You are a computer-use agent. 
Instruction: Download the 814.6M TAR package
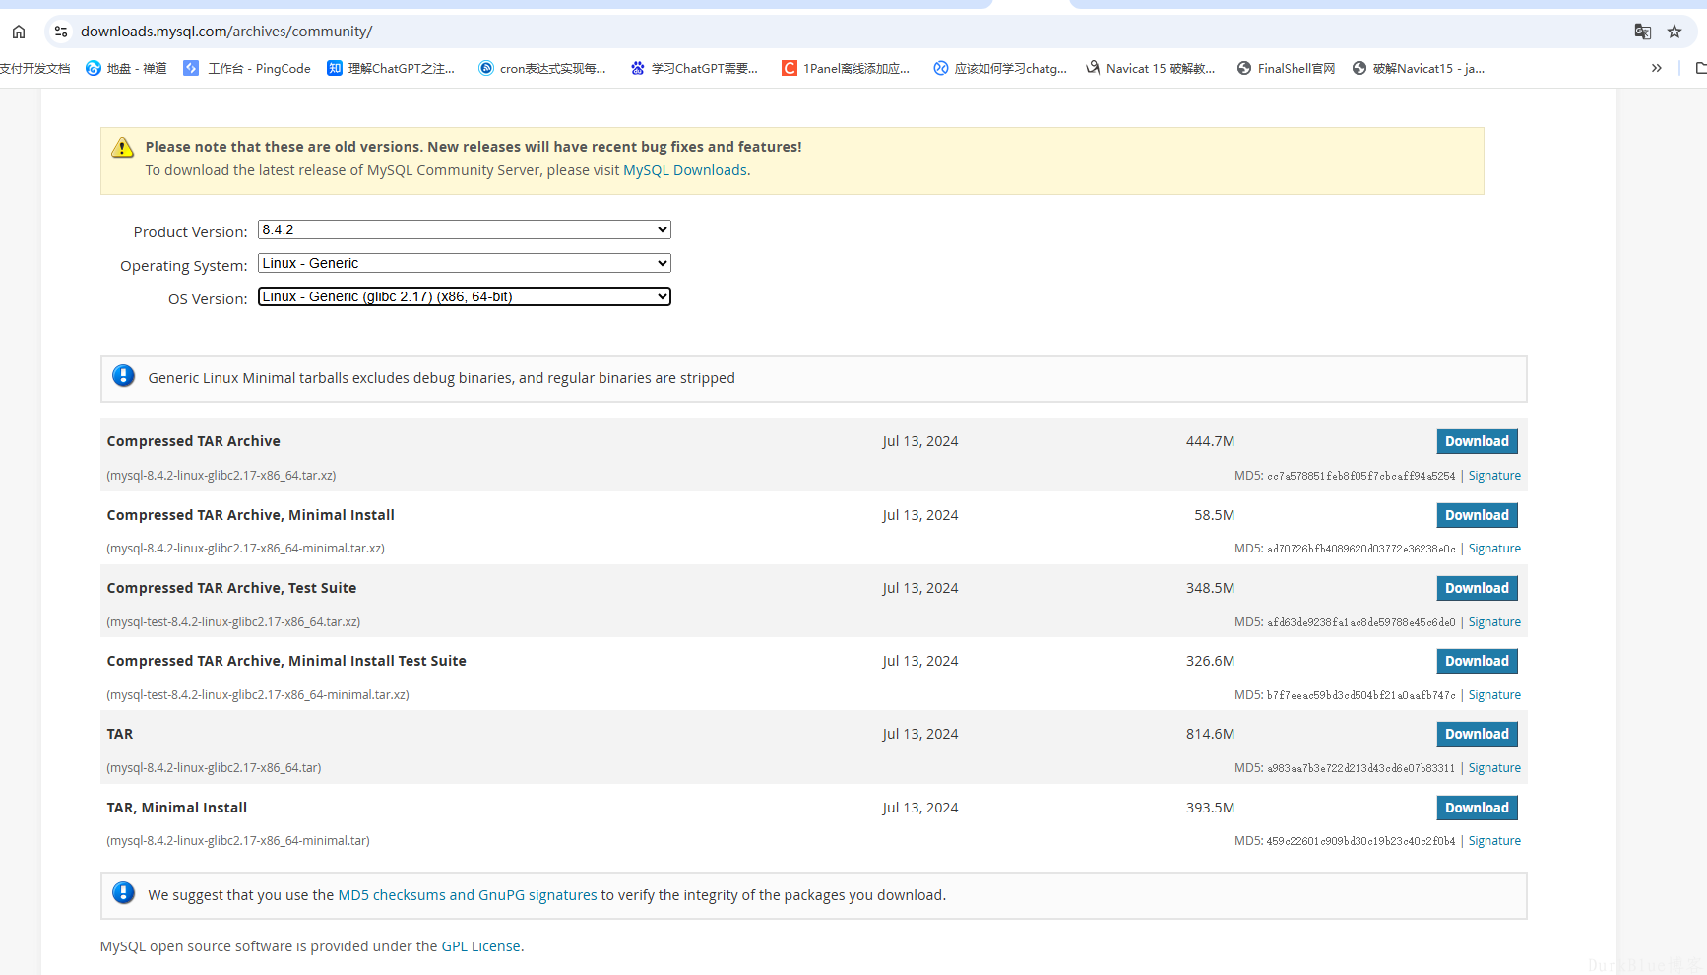click(x=1477, y=734)
